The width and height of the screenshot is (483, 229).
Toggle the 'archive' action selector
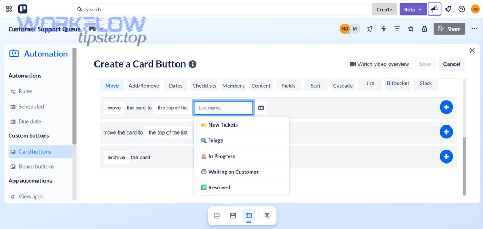tap(116, 157)
